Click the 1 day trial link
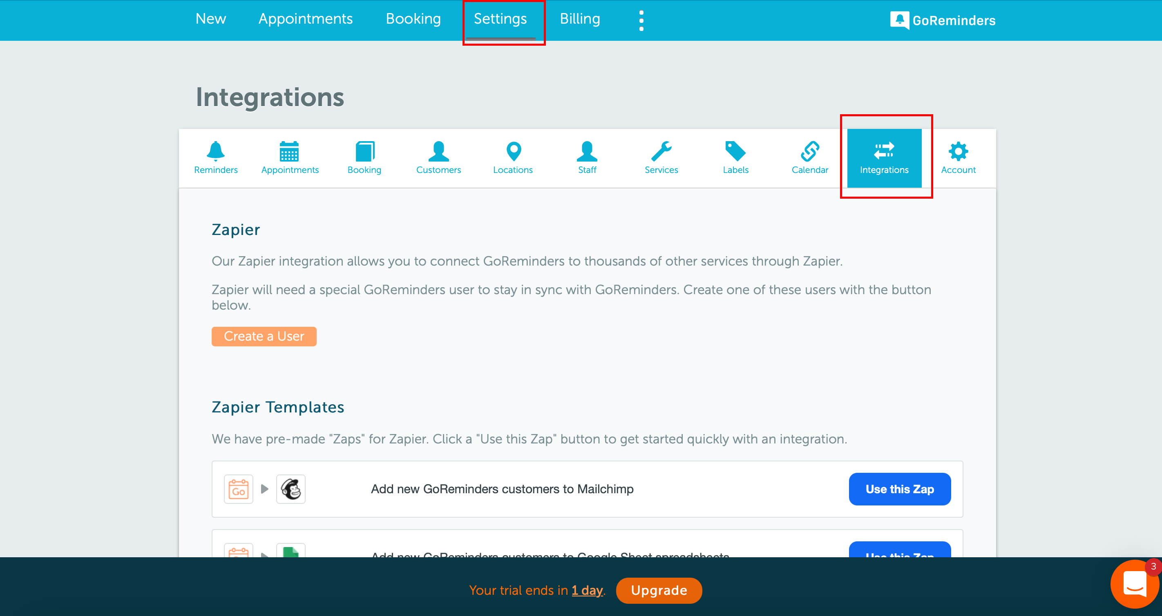Viewport: 1162px width, 616px height. tap(587, 590)
